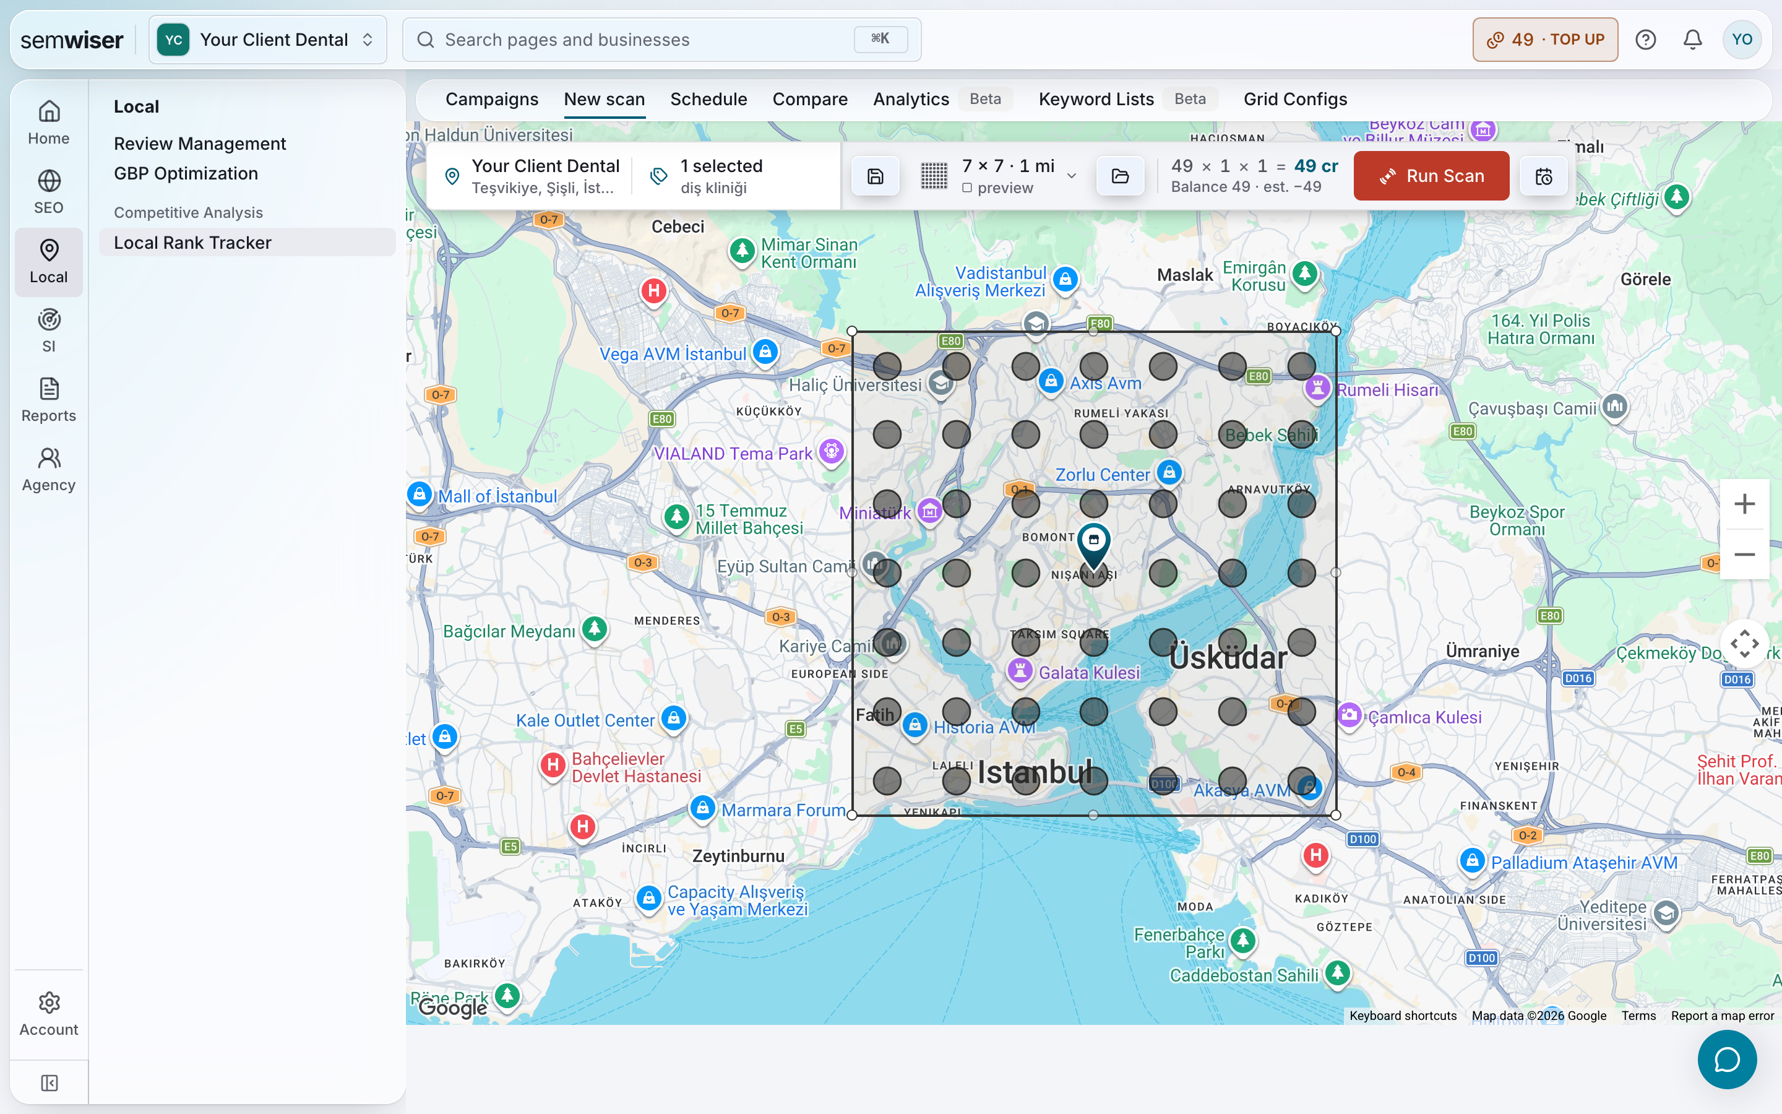The image size is (1782, 1114).
Task: Open GBP Optimization link
Action: tap(186, 173)
